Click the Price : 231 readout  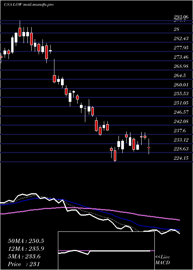coord(24,264)
